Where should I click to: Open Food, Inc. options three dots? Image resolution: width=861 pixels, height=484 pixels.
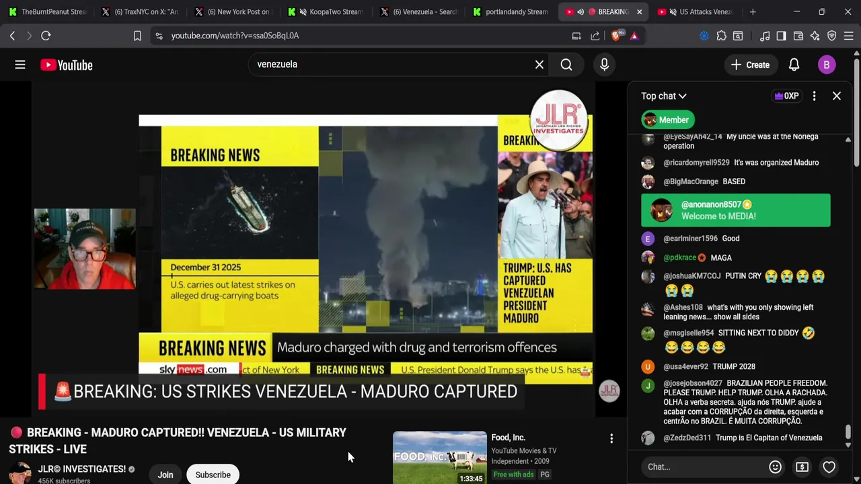point(611,438)
